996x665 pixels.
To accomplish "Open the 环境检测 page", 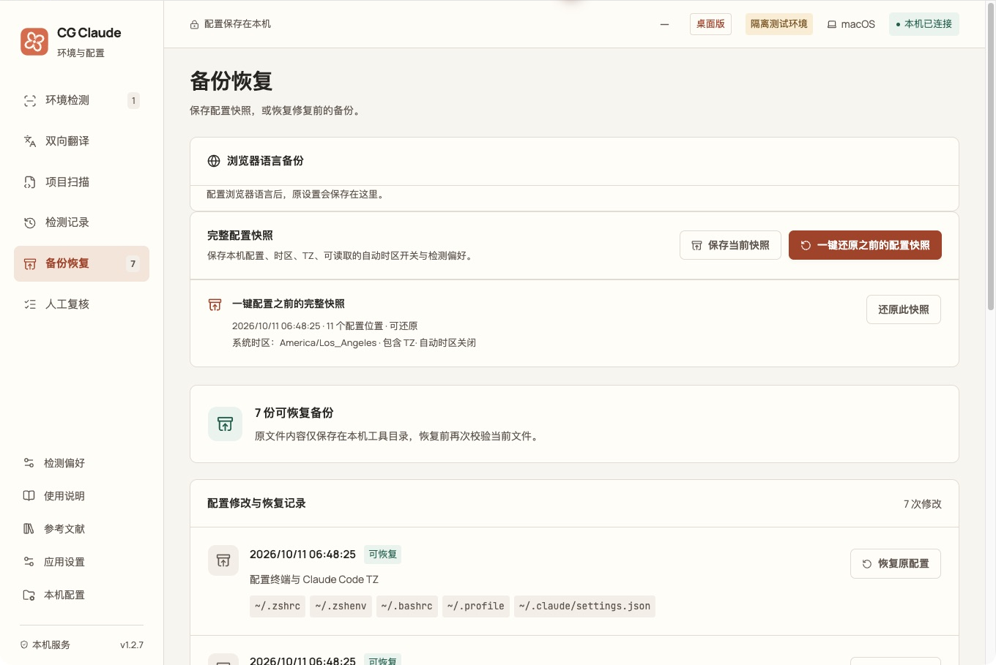I will click(81, 100).
